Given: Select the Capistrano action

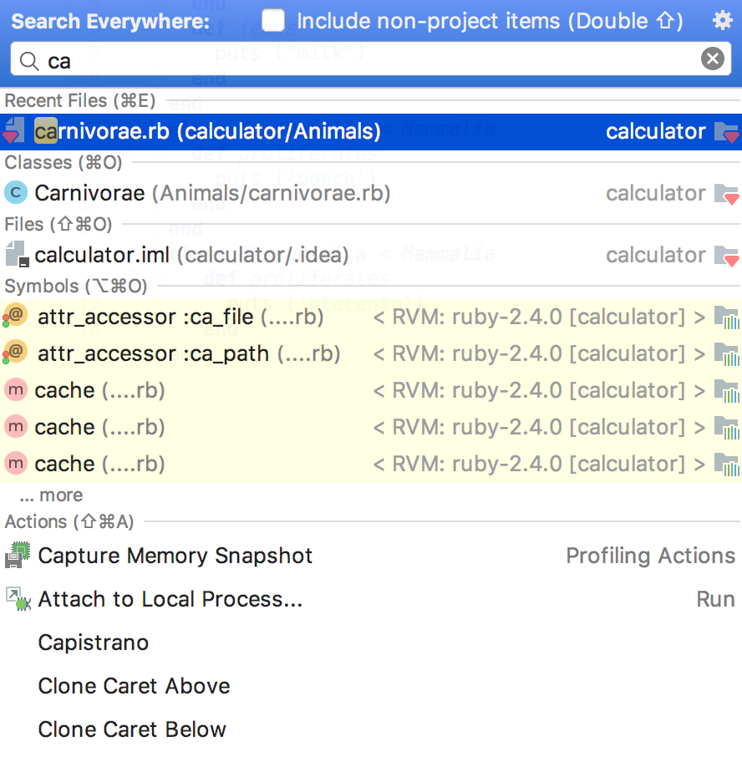Looking at the screenshot, I should coord(94,643).
